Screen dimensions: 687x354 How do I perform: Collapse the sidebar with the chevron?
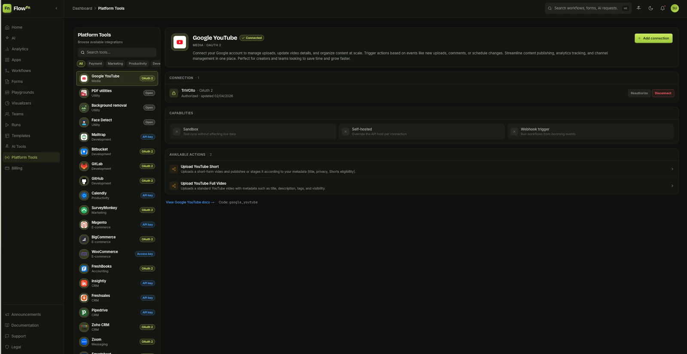[56, 8]
